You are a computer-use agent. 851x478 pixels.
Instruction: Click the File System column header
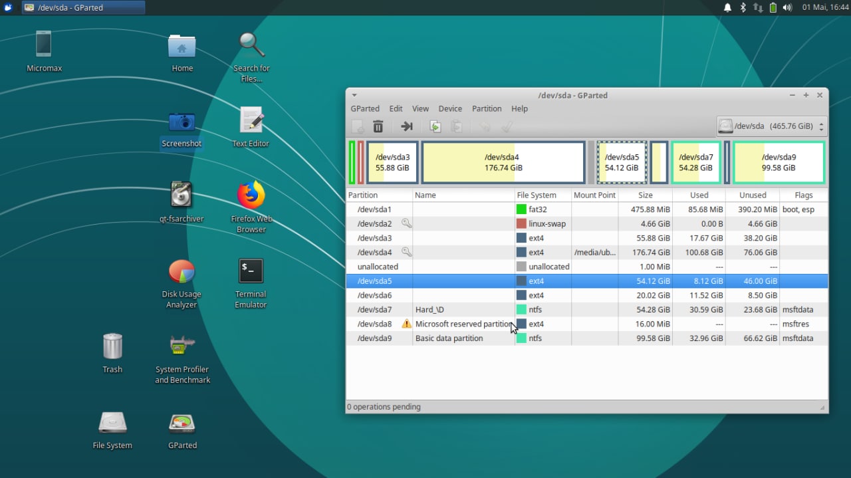pyautogui.click(x=543, y=195)
